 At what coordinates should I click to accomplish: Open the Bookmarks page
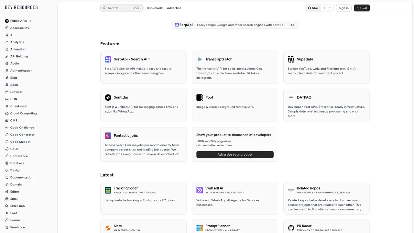pyautogui.click(x=155, y=8)
